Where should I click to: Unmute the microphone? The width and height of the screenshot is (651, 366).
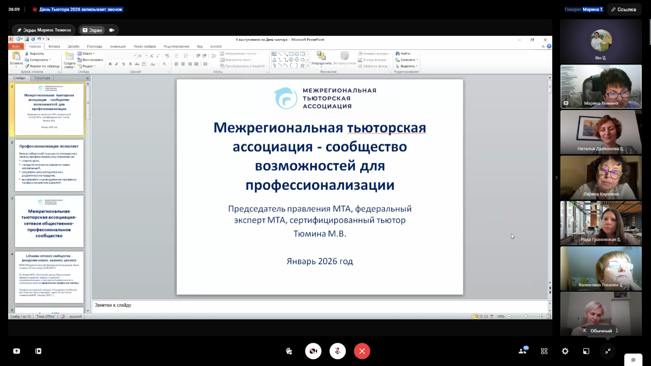pyautogui.click(x=337, y=351)
